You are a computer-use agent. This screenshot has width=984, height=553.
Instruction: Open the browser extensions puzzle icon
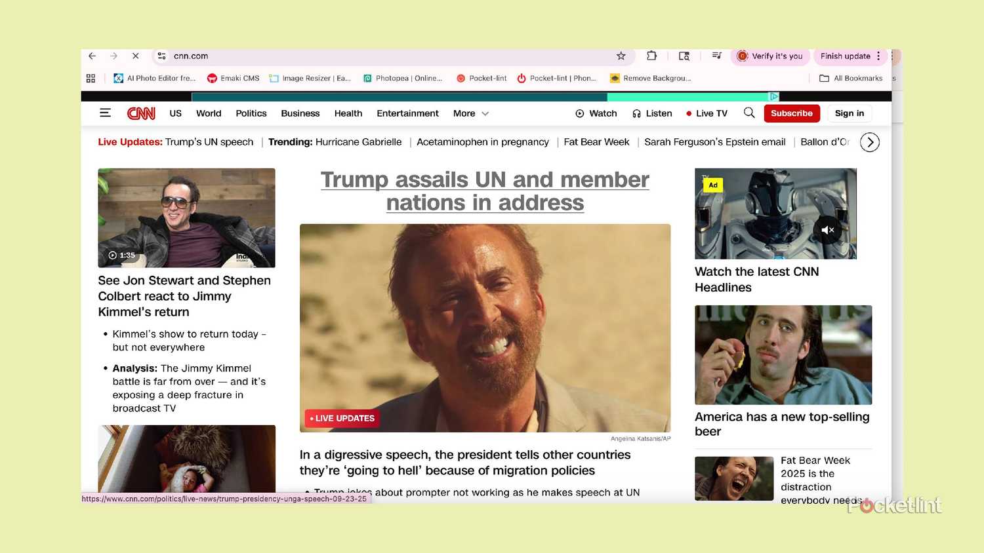coord(651,56)
